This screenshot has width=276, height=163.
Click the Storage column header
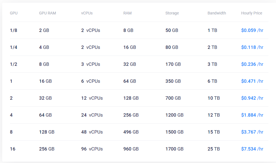click(172, 13)
